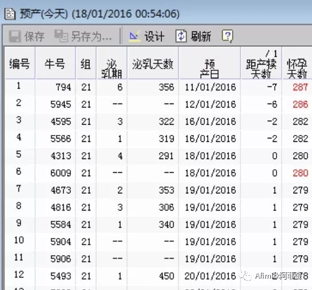Viewport: 312px width, 290px height.
Task: Select row with cow number 794
Action: (158, 87)
